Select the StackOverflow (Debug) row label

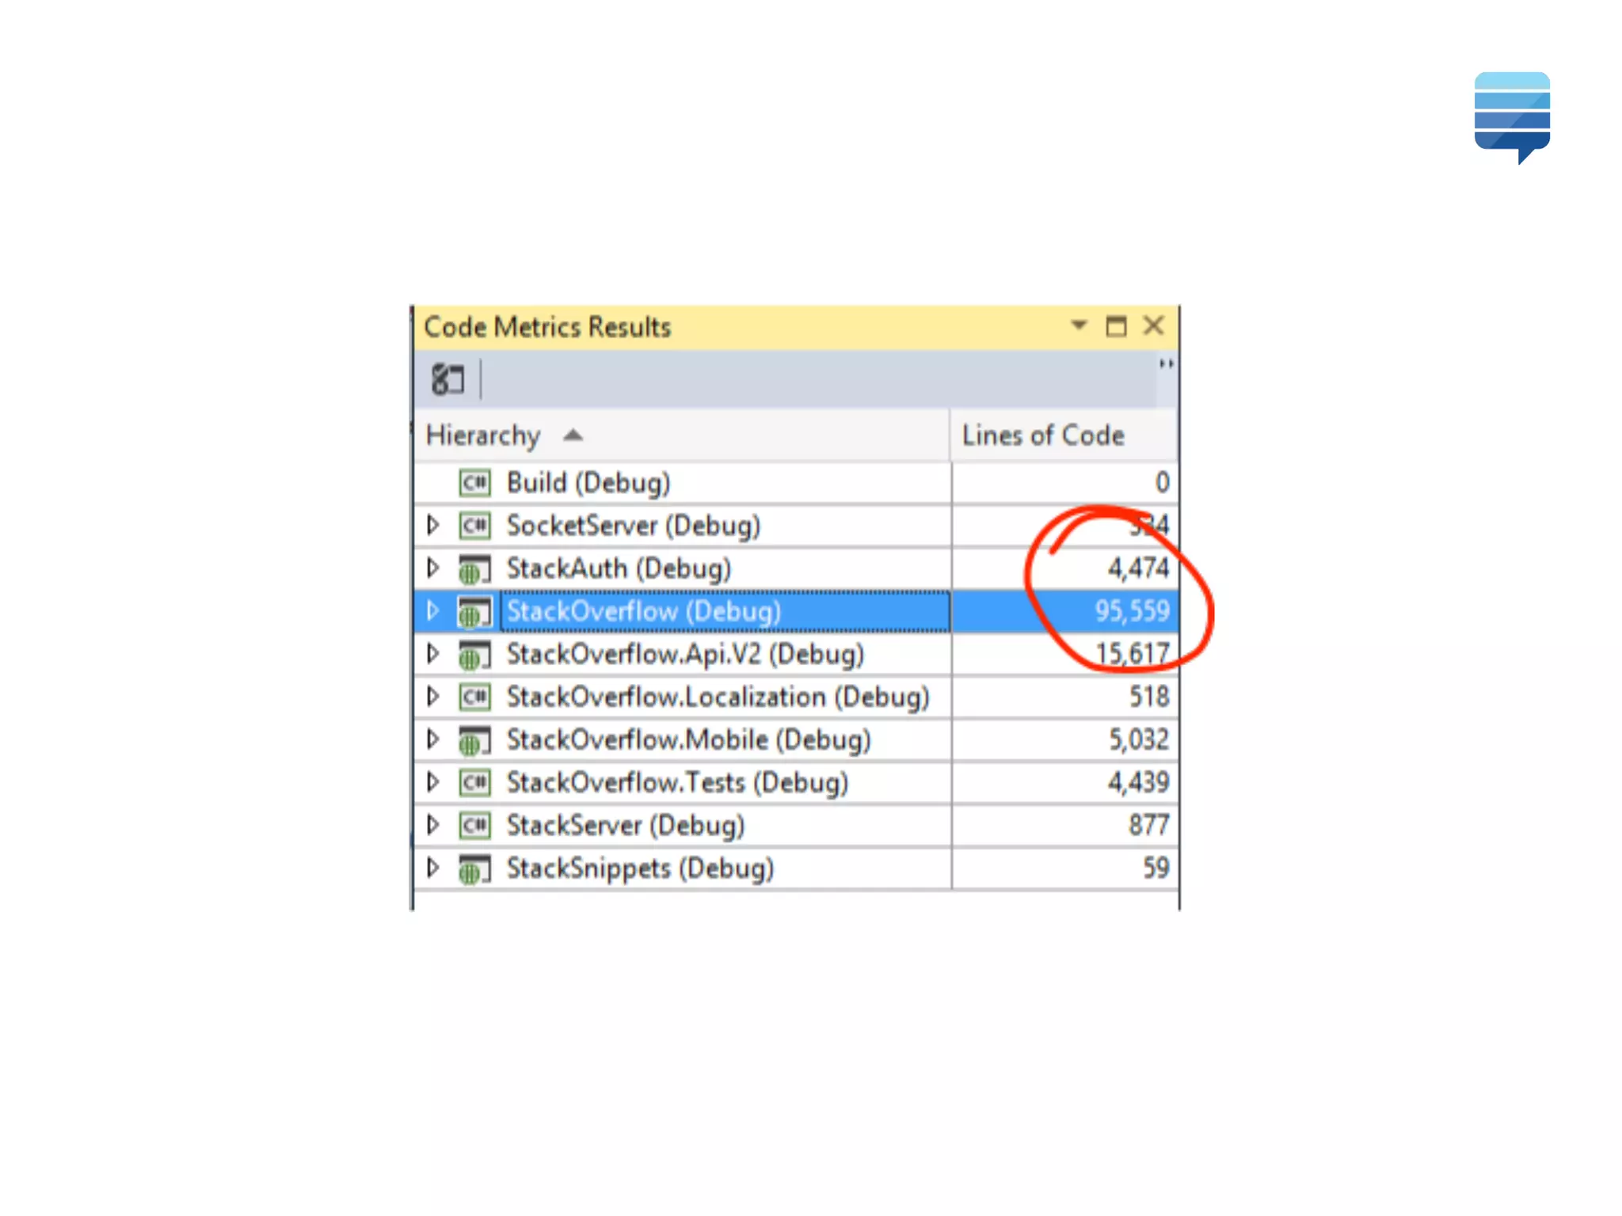coord(644,610)
